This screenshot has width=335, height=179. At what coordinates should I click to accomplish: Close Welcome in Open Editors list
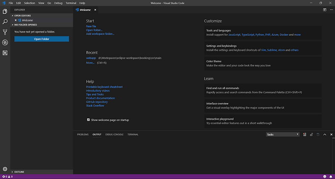(x=16, y=20)
